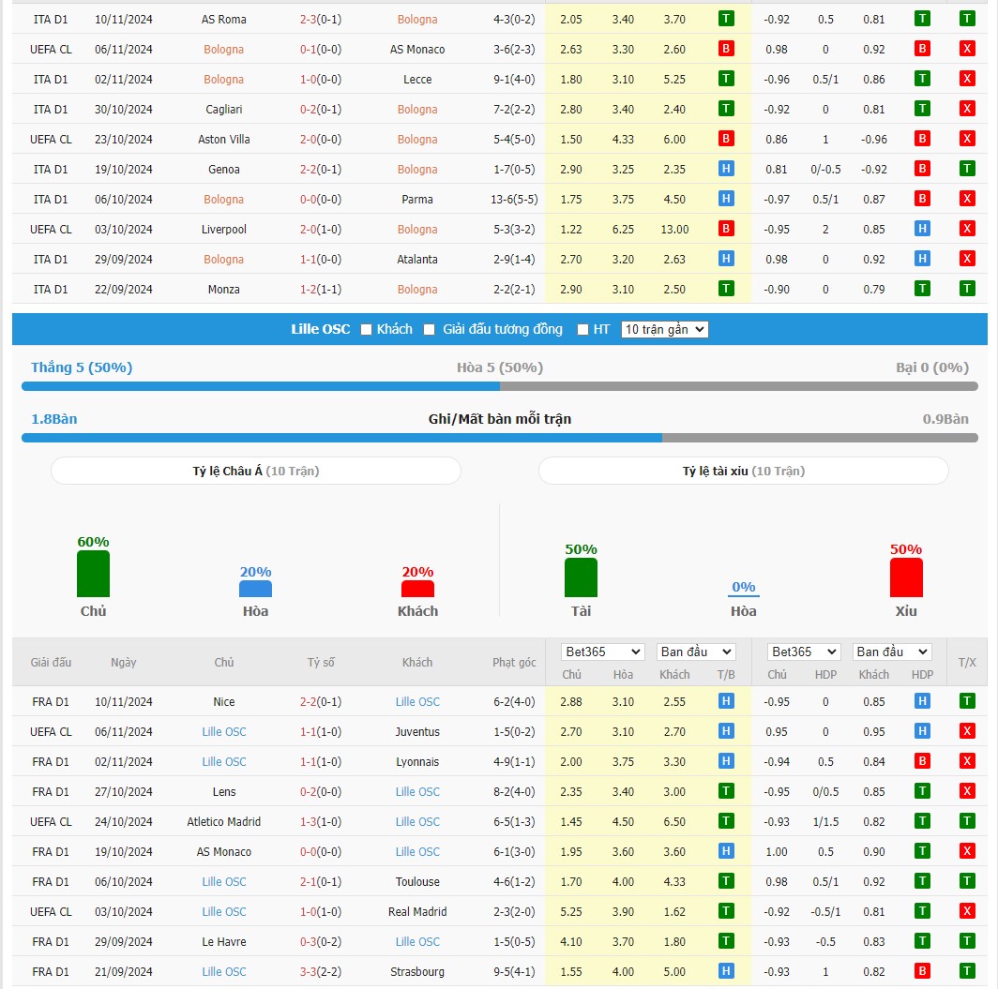
Task: Open the Ban đầu dropdown above the T/B column
Action: (x=696, y=652)
